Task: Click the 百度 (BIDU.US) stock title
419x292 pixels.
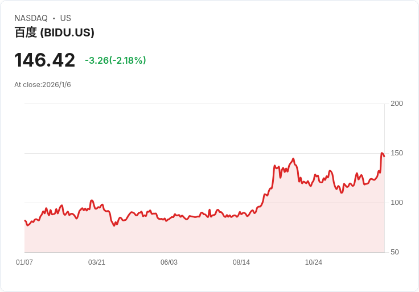Action: (54, 32)
